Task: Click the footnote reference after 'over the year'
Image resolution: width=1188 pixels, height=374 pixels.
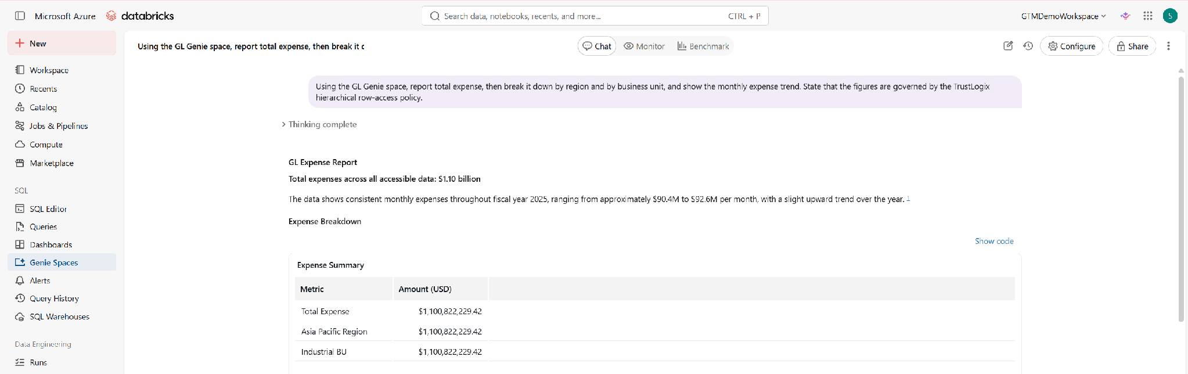Action: click(x=908, y=199)
